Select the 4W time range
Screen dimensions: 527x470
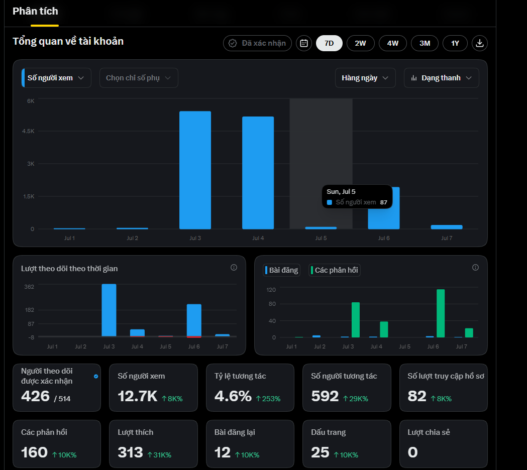(392, 43)
